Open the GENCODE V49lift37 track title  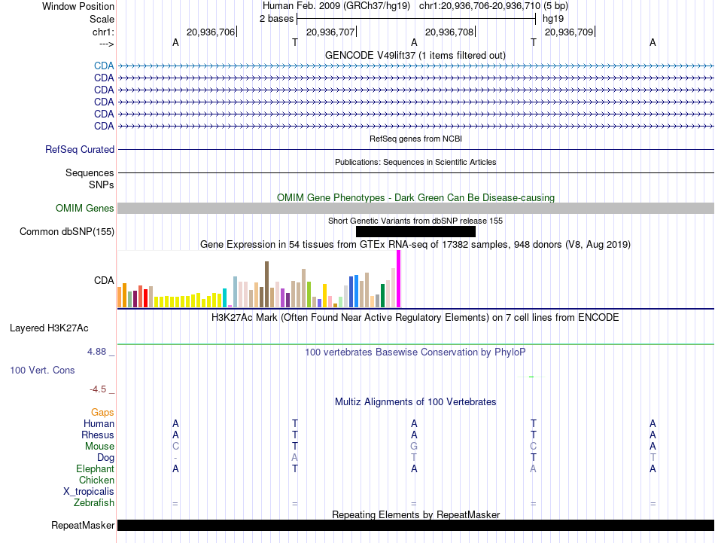coord(415,55)
